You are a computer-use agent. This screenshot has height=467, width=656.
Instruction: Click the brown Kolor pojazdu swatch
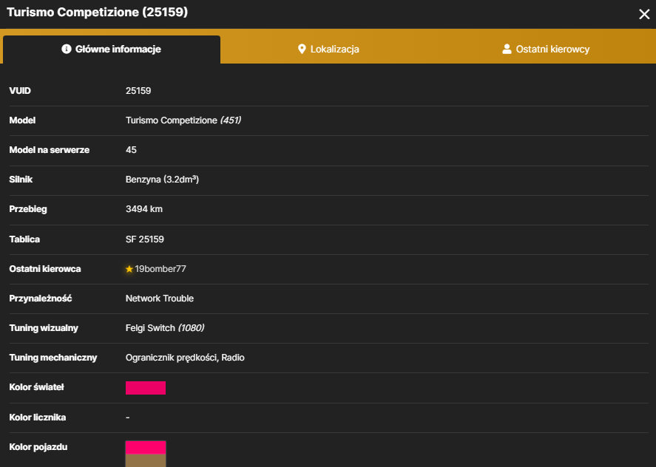[x=146, y=461]
